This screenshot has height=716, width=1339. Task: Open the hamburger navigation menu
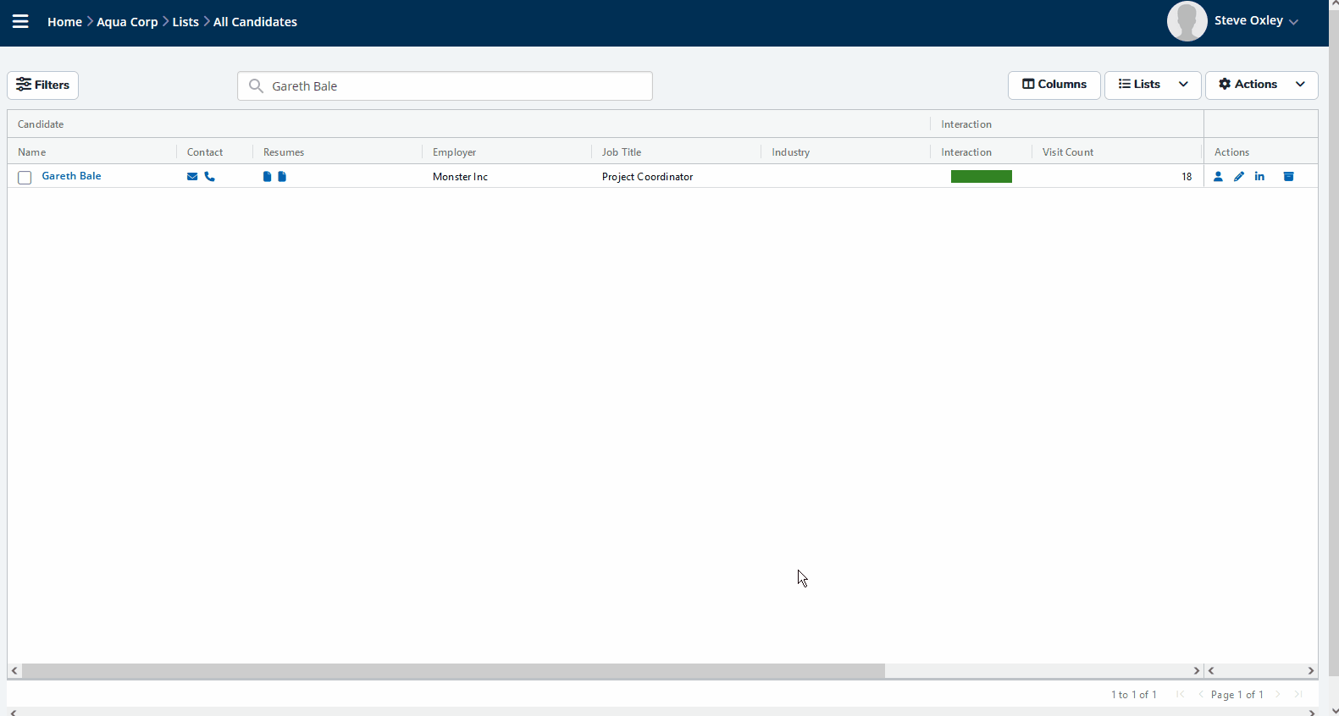point(20,22)
